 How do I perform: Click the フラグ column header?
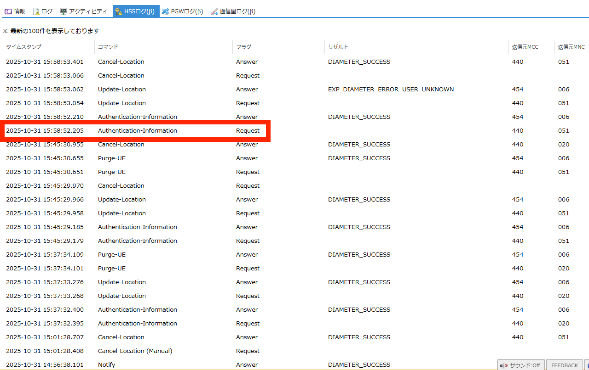click(244, 47)
